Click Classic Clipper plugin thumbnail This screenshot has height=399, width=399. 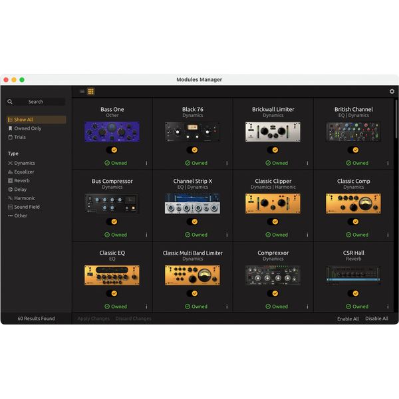273,203
